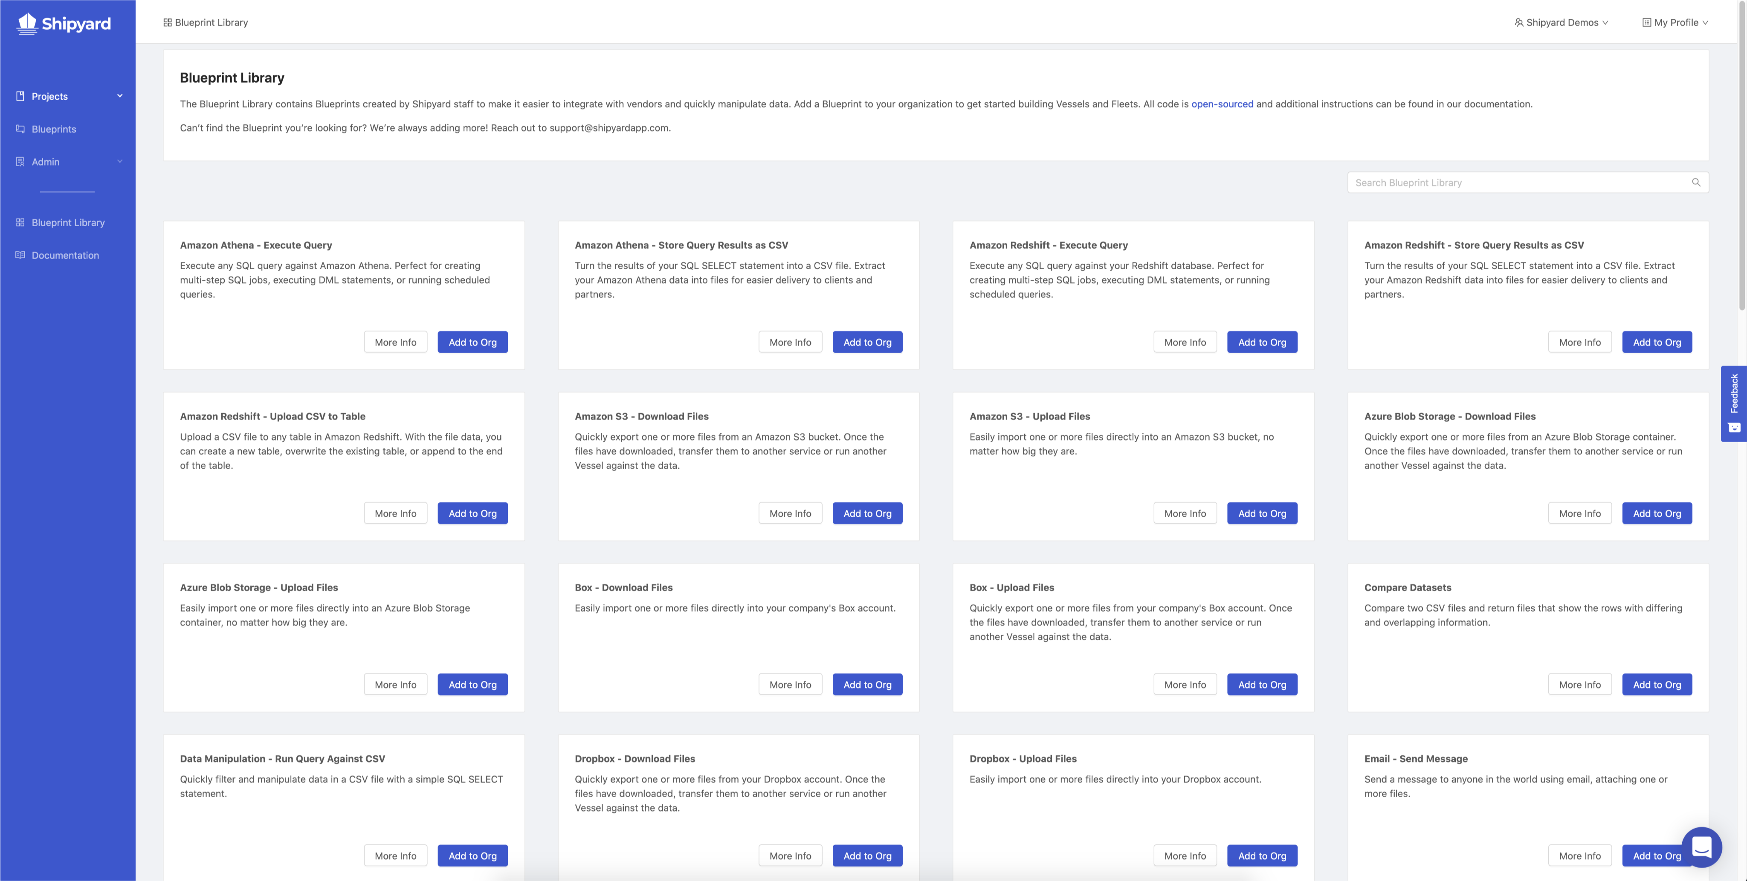The height and width of the screenshot is (881, 1747).
Task: Open the Shipyard Demos organization dropdown
Action: [x=1561, y=22]
